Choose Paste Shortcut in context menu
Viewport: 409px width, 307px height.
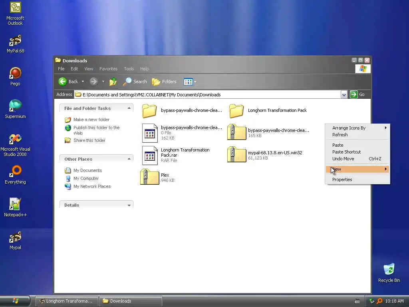(x=357, y=152)
